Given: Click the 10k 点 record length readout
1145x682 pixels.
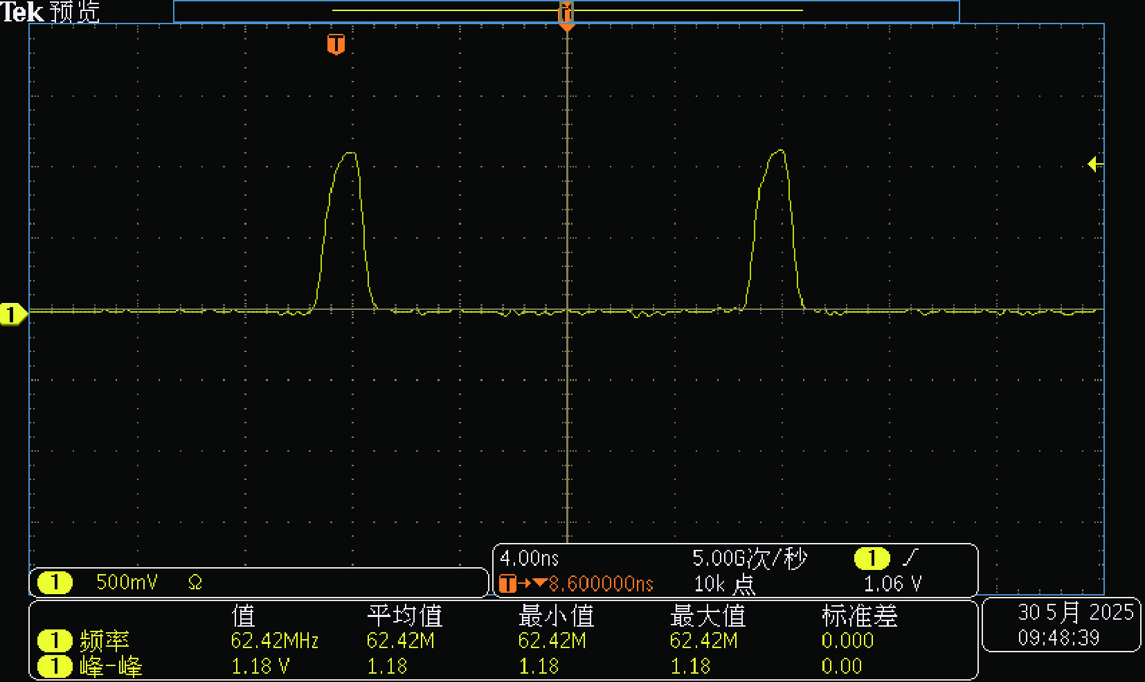Looking at the screenshot, I should (724, 584).
